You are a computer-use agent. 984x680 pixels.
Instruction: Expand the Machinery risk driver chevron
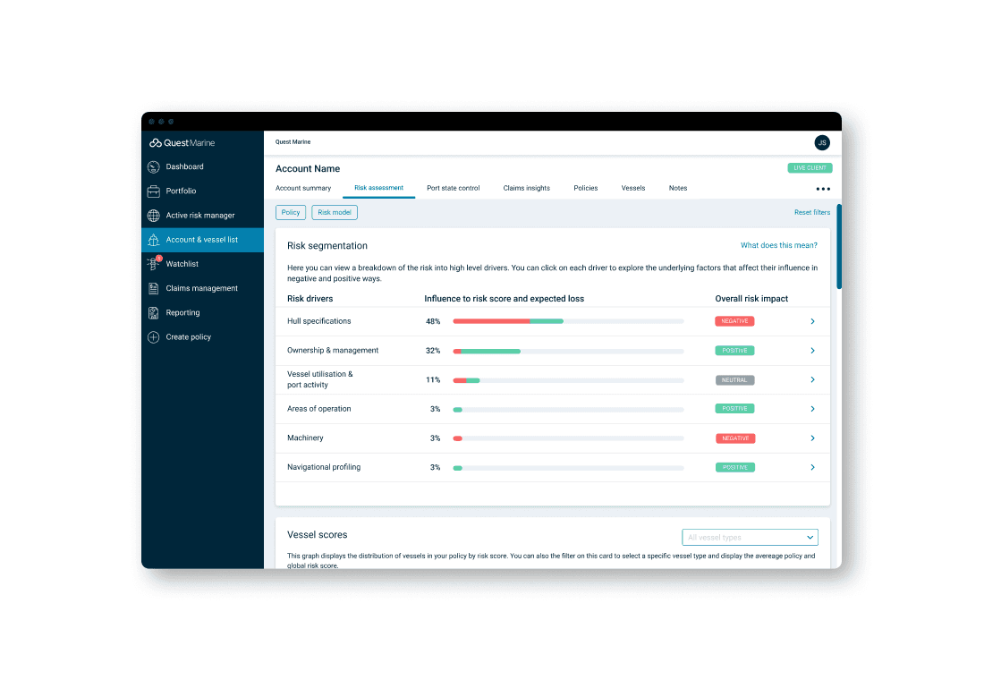pos(812,438)
